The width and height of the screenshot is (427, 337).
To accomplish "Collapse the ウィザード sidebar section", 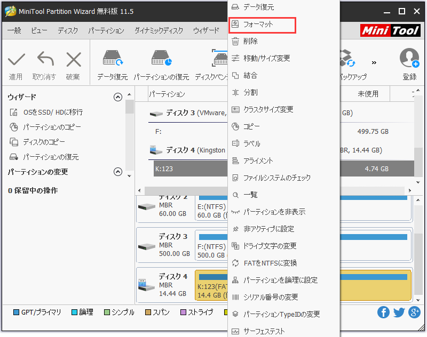I will click(118, 97).
